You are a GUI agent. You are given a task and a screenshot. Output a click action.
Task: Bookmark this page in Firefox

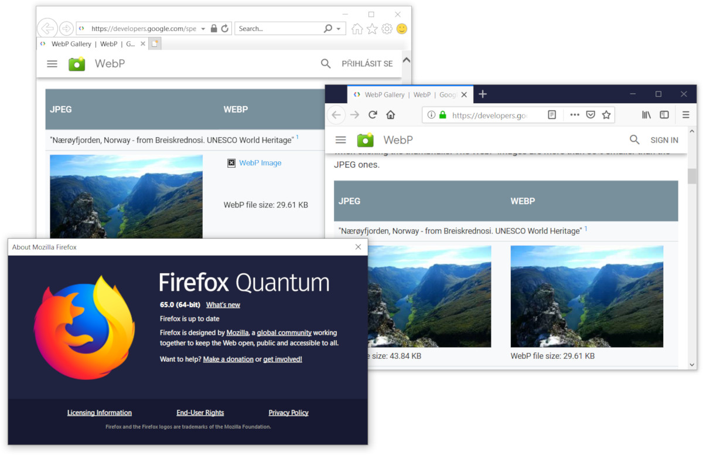[606, 115]
